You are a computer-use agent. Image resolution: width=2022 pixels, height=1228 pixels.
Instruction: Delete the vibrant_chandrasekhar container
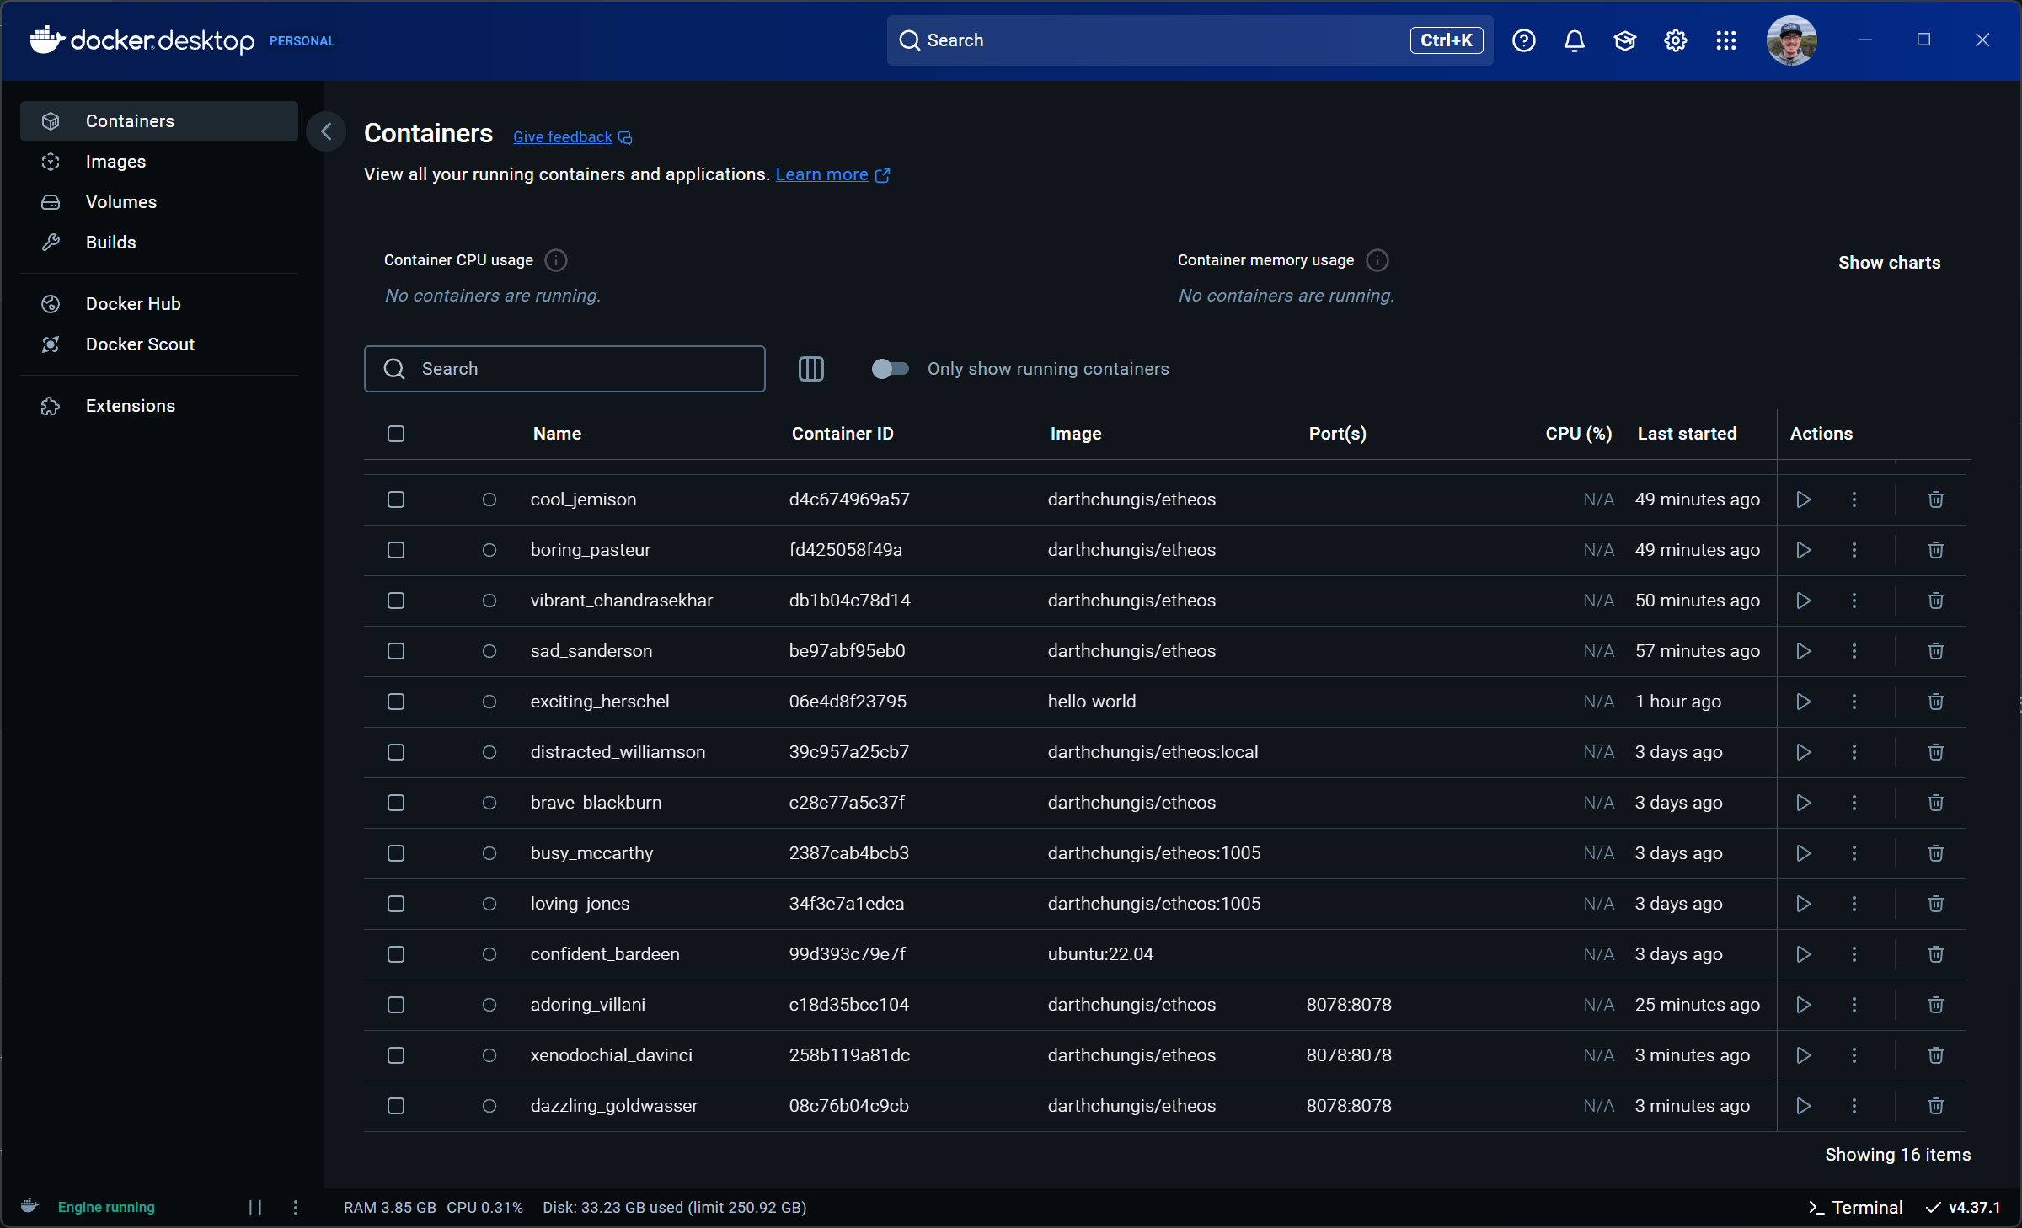tap(1936, 601)
